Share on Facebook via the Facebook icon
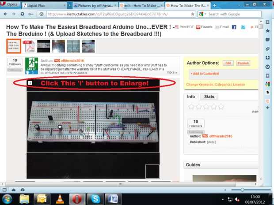Viewport: 274px width, 205px height. click(x=234, y=27)
